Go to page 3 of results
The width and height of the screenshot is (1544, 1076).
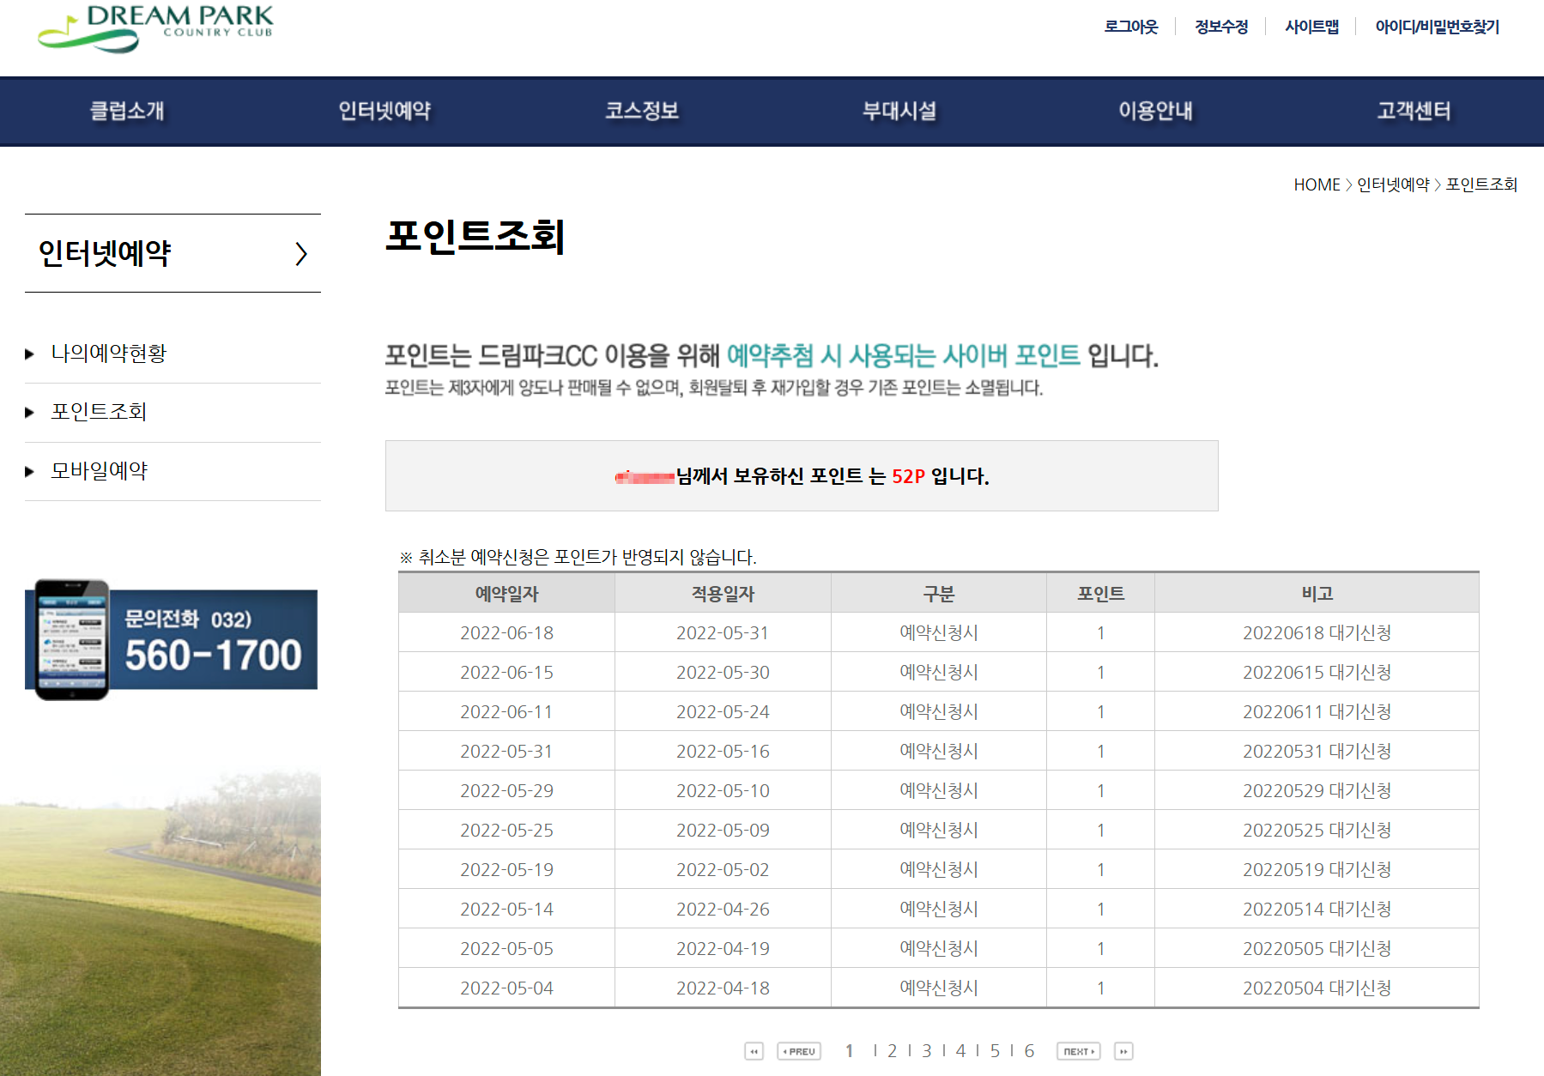click(927, 1051)
